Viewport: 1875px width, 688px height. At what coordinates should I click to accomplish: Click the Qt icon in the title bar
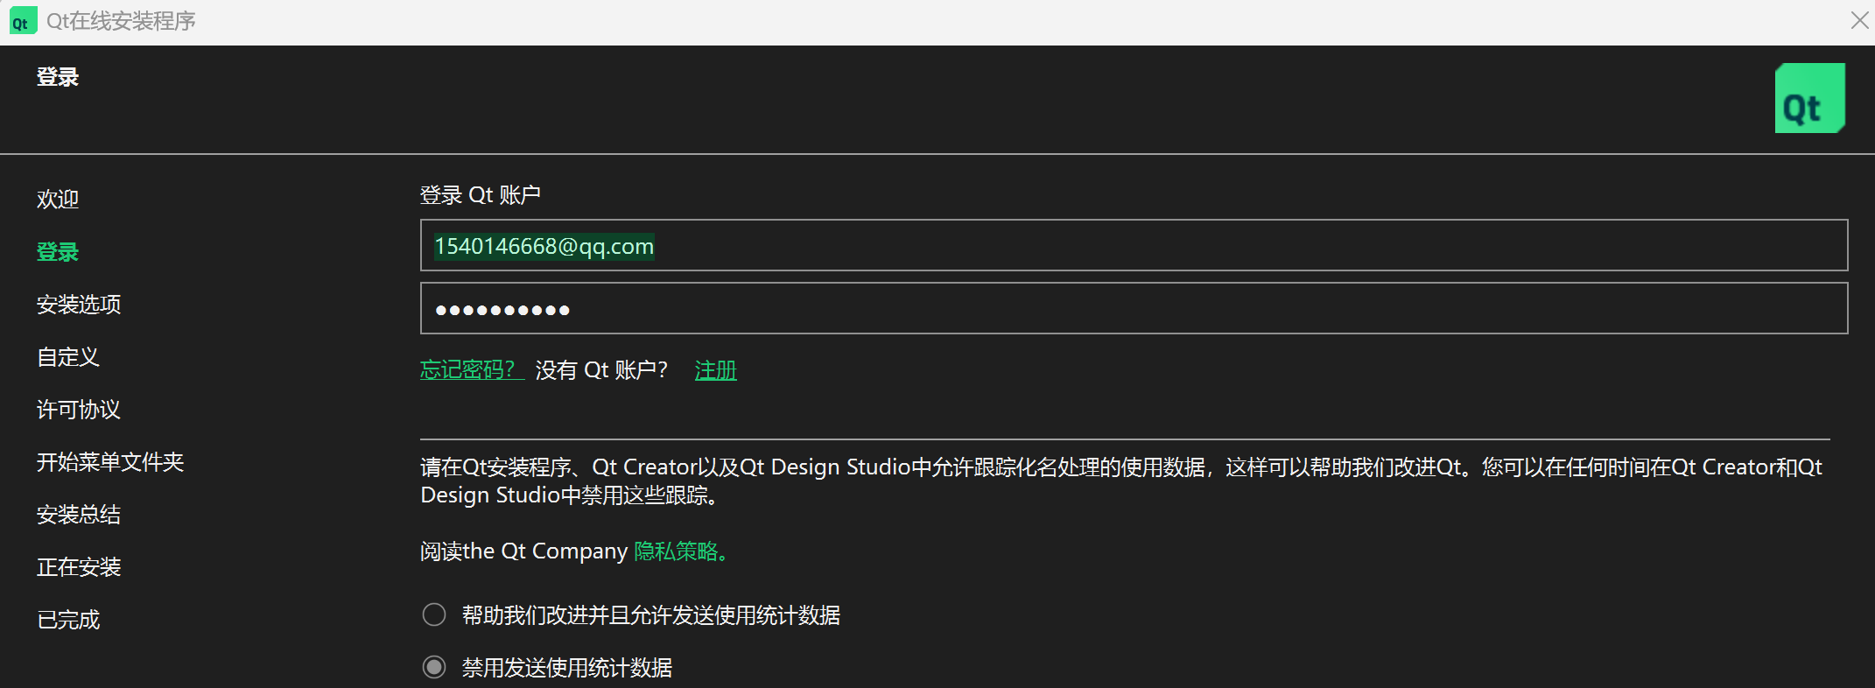[23, 21]
